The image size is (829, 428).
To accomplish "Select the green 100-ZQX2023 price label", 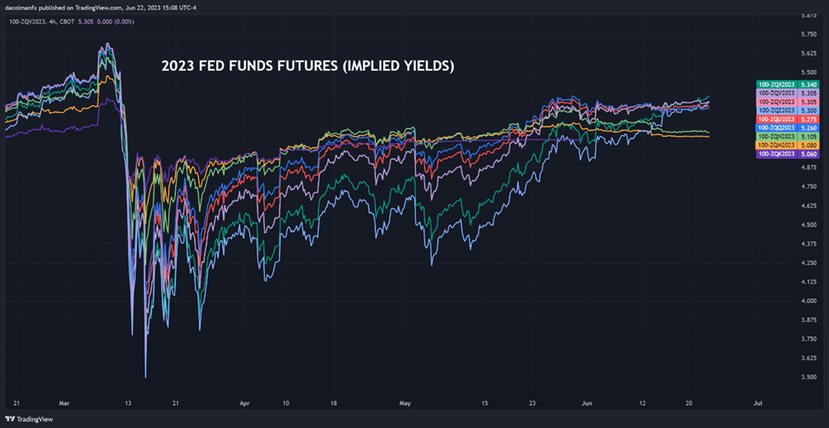I will click(x=789, y=84).
